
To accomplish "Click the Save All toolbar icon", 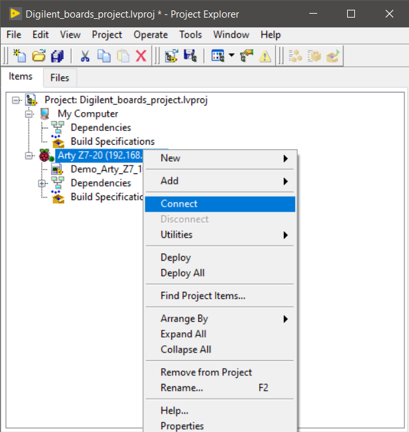I will (57, 56).
